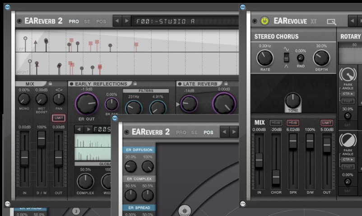Click the COMPLEX knob
The image size is (362, 216).
coord(85,181)
